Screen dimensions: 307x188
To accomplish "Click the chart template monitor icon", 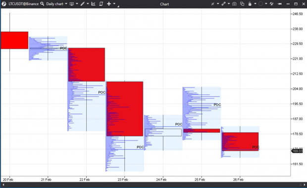I will coord(72,4).
